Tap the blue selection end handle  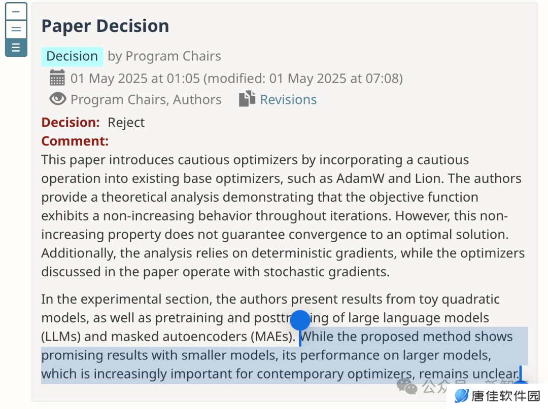[521, 376]
